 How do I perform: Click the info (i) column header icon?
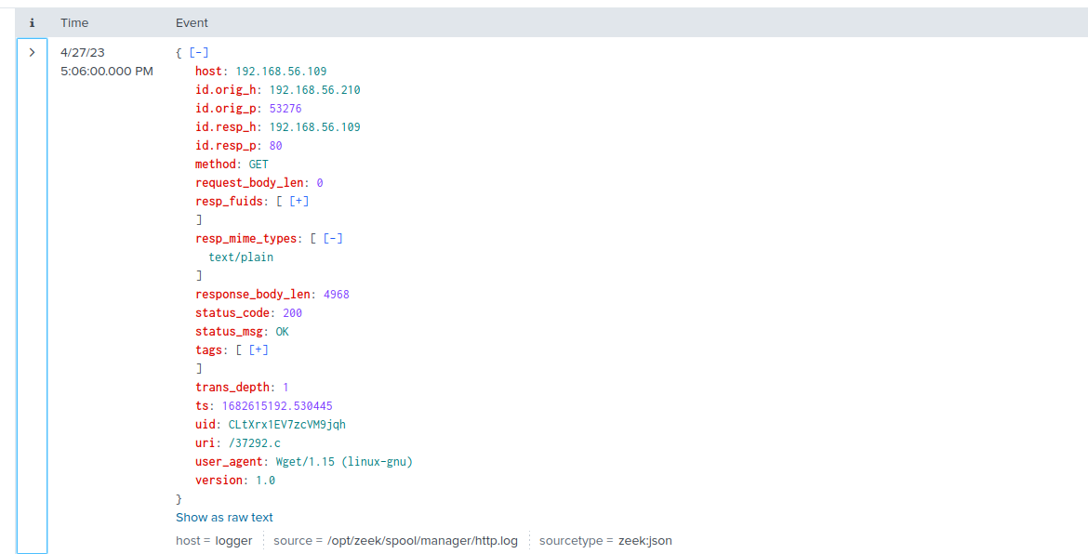pos(33,22)
